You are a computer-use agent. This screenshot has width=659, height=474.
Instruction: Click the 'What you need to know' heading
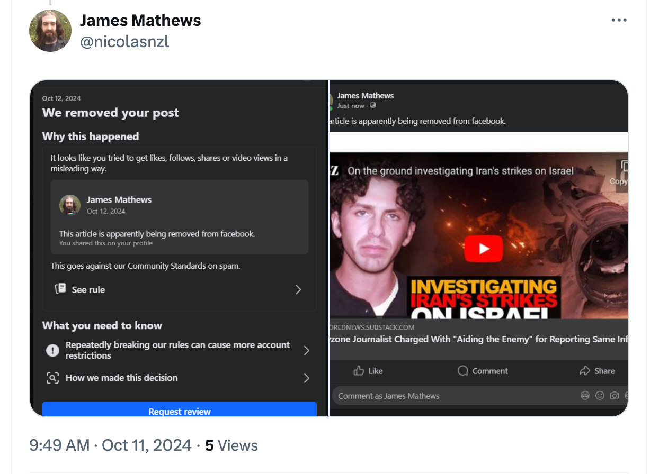pyautogui.click(x=102, y=325)
